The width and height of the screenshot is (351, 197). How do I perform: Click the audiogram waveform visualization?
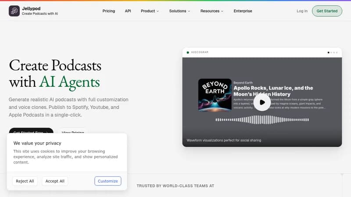tap(262, 120)
